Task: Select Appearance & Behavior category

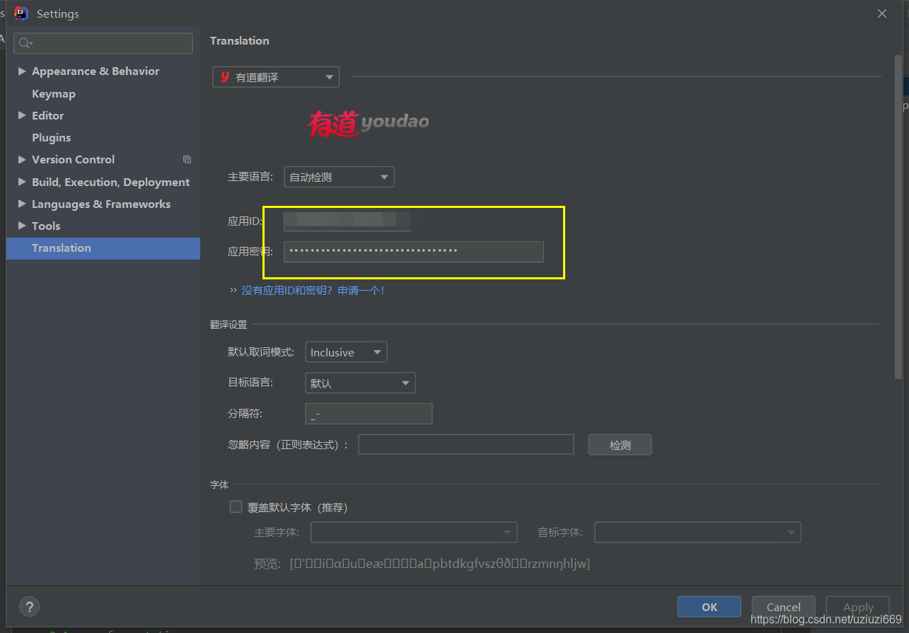Action: (x=95, y=71)
